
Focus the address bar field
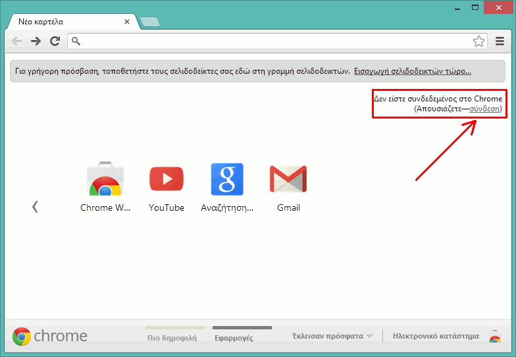coord(277,41)
